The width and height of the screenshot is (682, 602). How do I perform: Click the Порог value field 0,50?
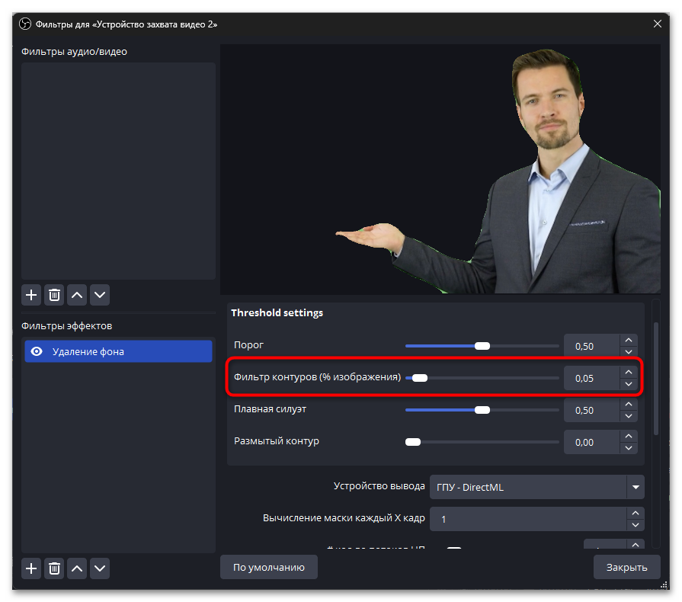pos(591,346)
